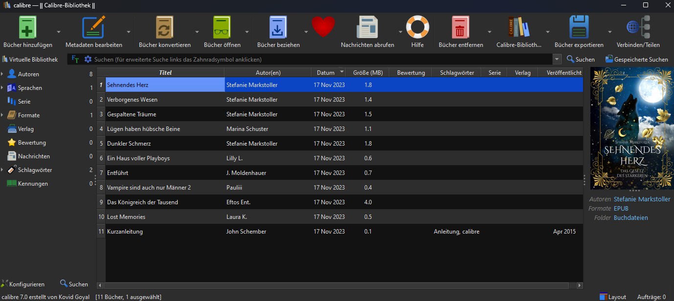Click Suchen at the bottom of the sidebar

click(74, 284)
